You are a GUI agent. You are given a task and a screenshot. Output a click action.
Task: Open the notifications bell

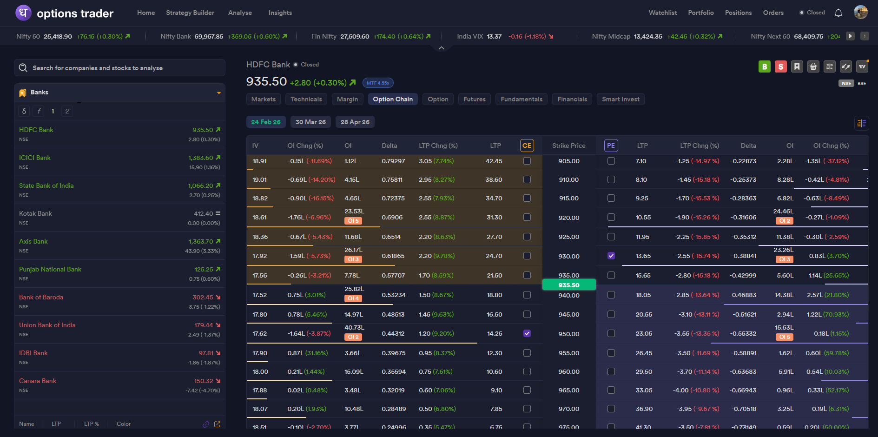coord(838,13)
